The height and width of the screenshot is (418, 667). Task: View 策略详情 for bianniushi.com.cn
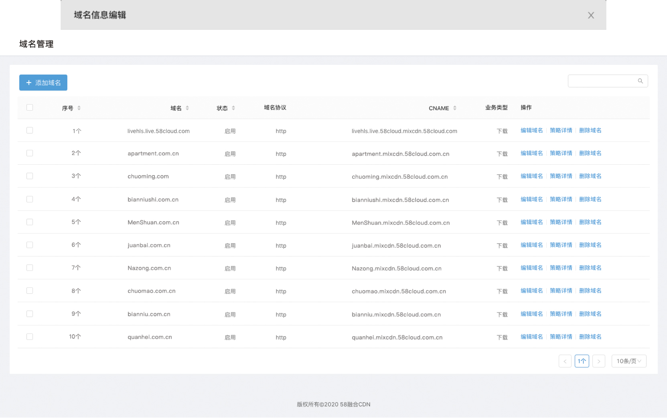point(561,199)
